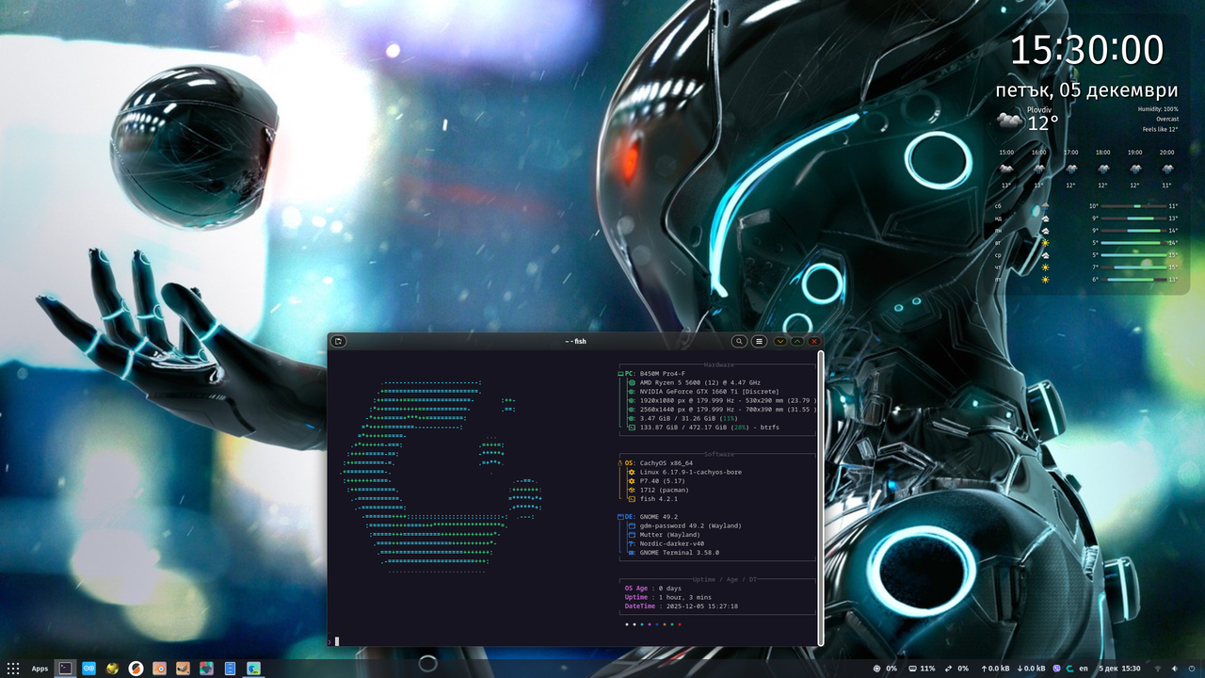Click 'fish 4.2.1' shell line
Screen dimensions: 1205x678
pos(658,499)
